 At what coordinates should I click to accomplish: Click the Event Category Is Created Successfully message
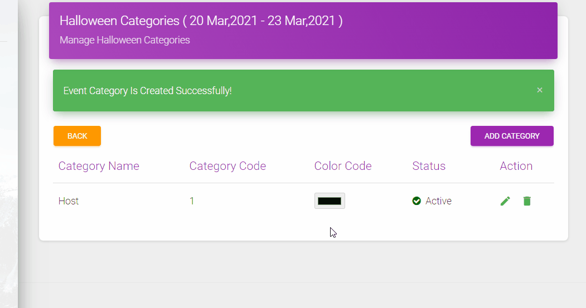pyautogui.click(x=147, y=91)
